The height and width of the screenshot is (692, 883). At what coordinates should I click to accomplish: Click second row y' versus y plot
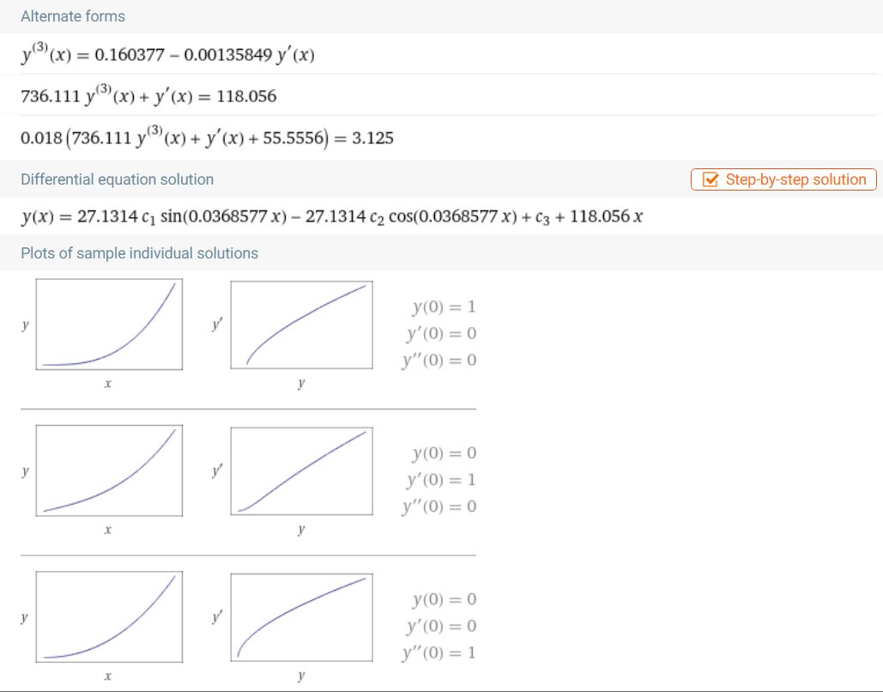pyautogui.click(x=302, y=471)
